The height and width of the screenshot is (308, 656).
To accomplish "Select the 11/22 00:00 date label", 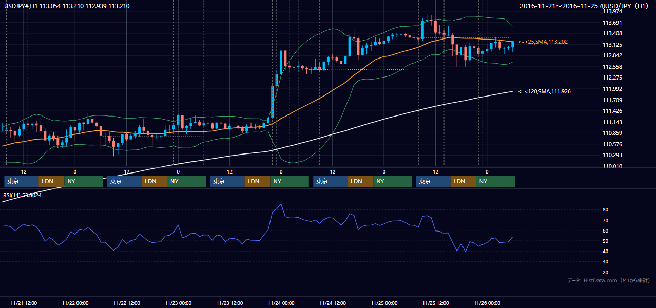I will pos(75,303).
